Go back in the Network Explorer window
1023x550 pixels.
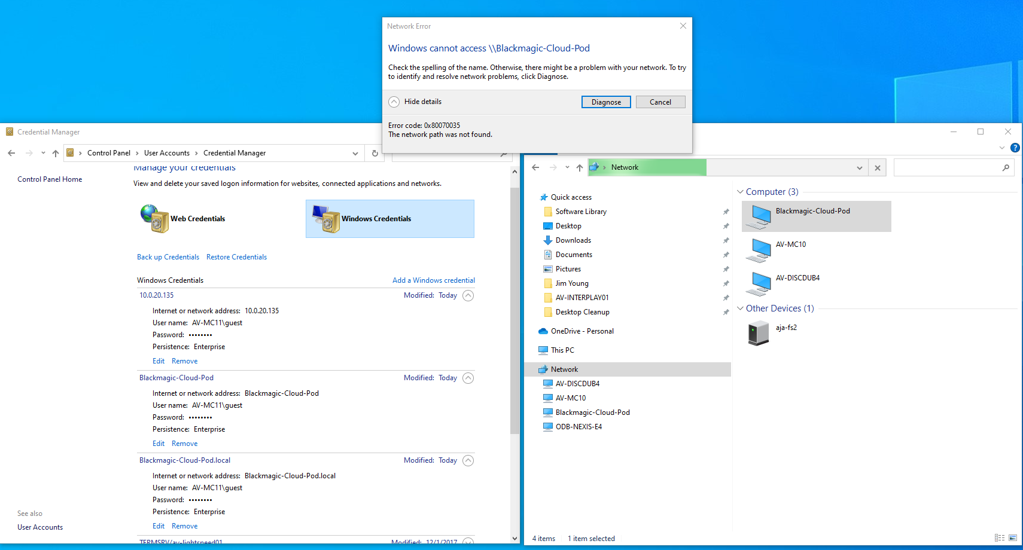(x=535, y=167)
